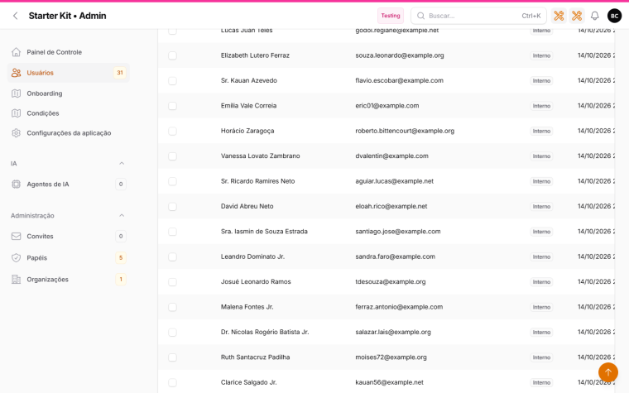The image size is (629, 393).
Task: Navigate to Papéis
Action: [68, 258]
